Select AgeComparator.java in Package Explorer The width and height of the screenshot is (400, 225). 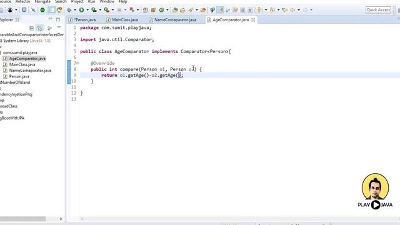pos(27,58)
